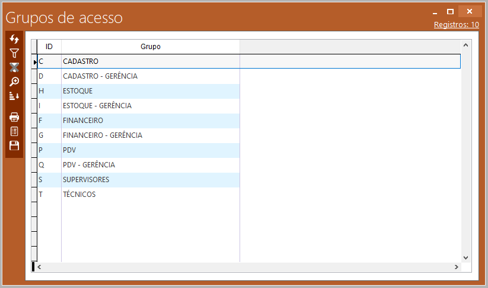
Task: Click the clear filter X icon
Action: click(14, 67)
